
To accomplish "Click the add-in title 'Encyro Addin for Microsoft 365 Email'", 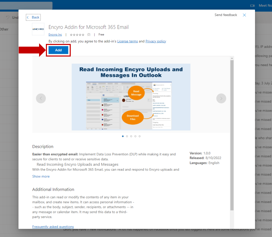I will 88,27.
